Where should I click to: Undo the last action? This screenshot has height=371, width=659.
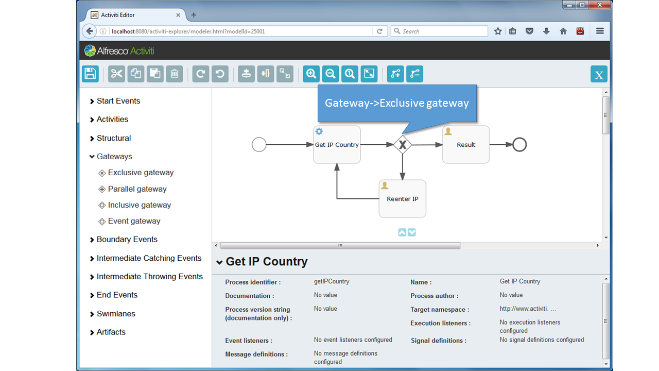click(220, 74)
